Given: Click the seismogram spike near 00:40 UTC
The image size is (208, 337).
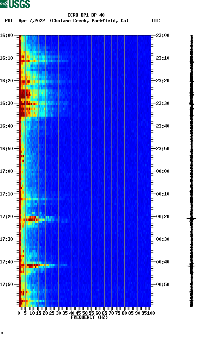Looking at the screenshot, I should 191,266.
